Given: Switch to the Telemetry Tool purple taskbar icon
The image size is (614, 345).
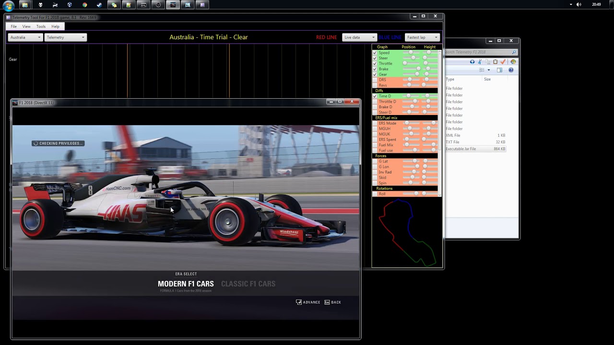Looking at the screenshot, I should click(x=202, y=5).
